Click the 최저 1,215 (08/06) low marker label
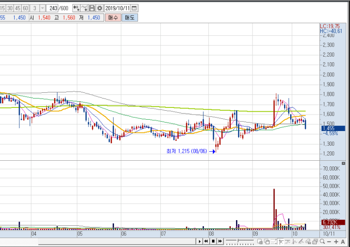Image resolution: width=350 pixels, height=247 pixels. tap(187, 151)
